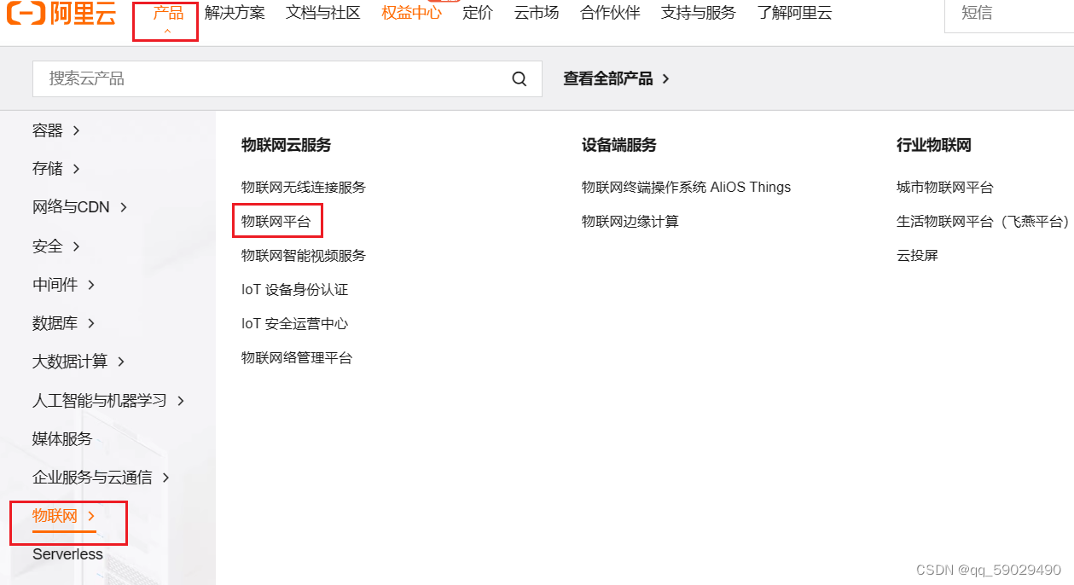Image resolution: width=1074 pixels, height=585 pixels.
Task: Open 云市场 in the top nav
Action: [x=537, y=14]
